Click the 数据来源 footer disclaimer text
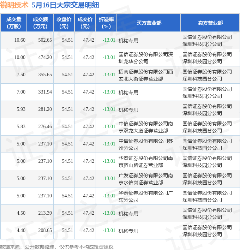 [x=57, y=247]
